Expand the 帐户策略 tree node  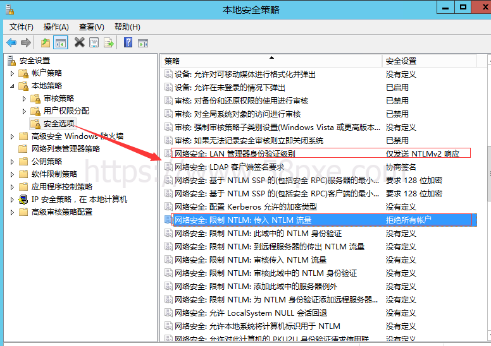[x=12, y=73]
